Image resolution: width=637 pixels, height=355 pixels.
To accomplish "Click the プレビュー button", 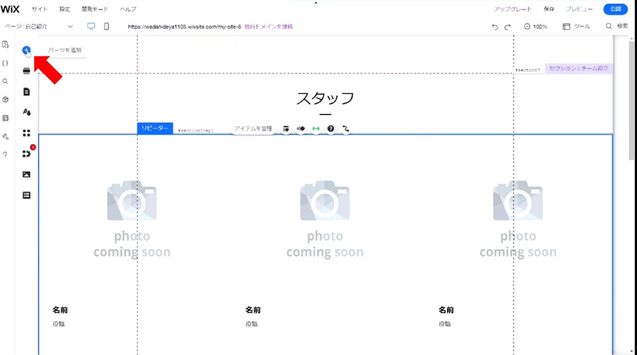I will [579, 9].
